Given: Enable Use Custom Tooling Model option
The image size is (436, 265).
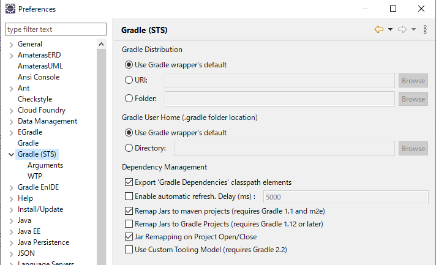Looking at the screenshot, I should click(x=129, y=250).
